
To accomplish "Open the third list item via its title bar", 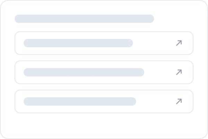I will click(x=80, y=101).
